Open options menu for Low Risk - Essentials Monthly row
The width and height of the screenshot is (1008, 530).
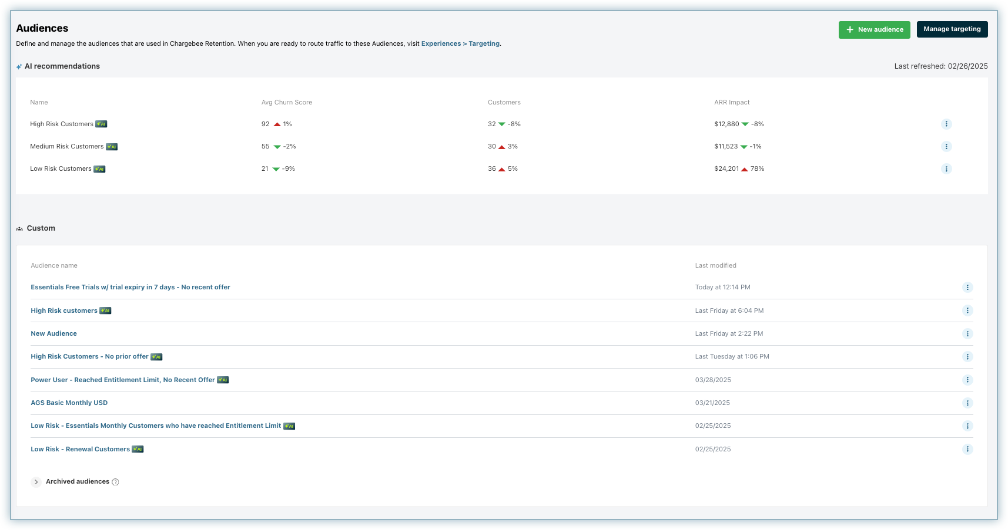[x=967, y=426]
